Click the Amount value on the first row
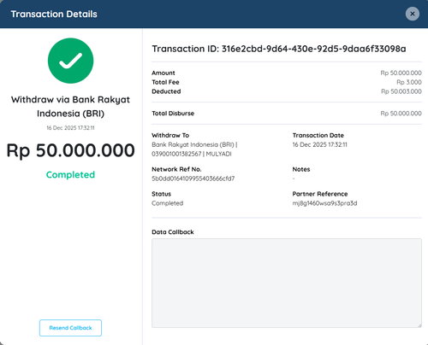 [401, 73]
